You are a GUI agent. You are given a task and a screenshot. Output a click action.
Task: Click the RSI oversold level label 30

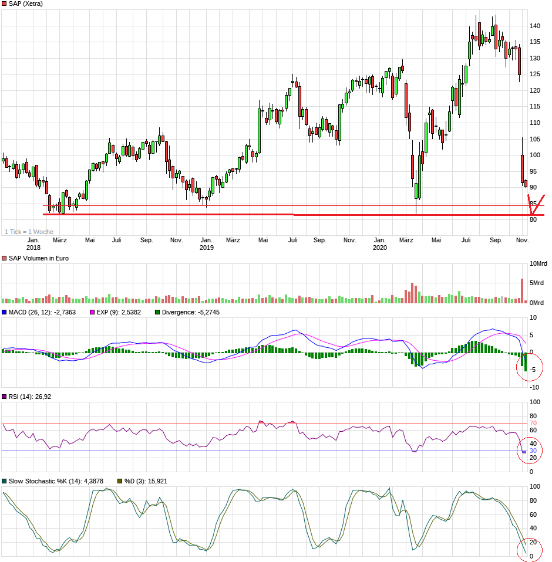(533, 451)
